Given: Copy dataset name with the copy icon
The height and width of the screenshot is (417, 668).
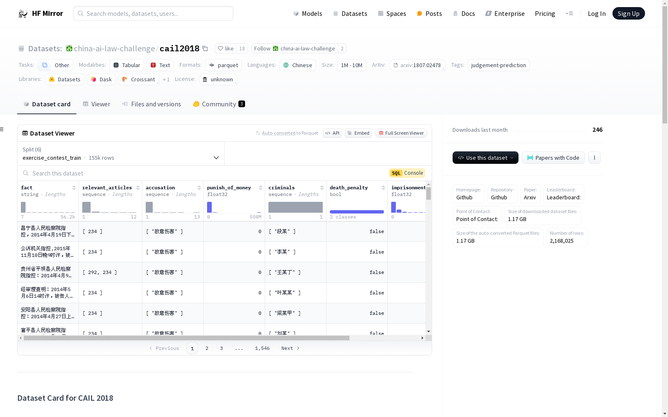Looking at the screenshot, I should [205, 48].
